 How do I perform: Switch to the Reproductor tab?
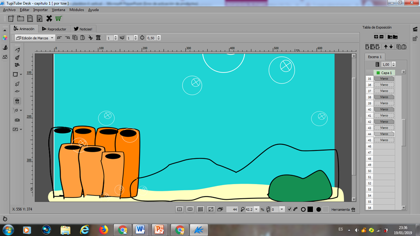pyautogui.click(x=54, y=29)
